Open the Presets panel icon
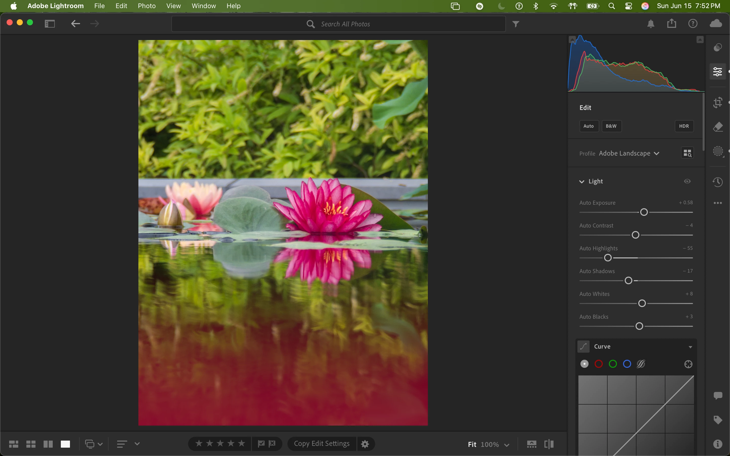 click(x=718, y=47)
